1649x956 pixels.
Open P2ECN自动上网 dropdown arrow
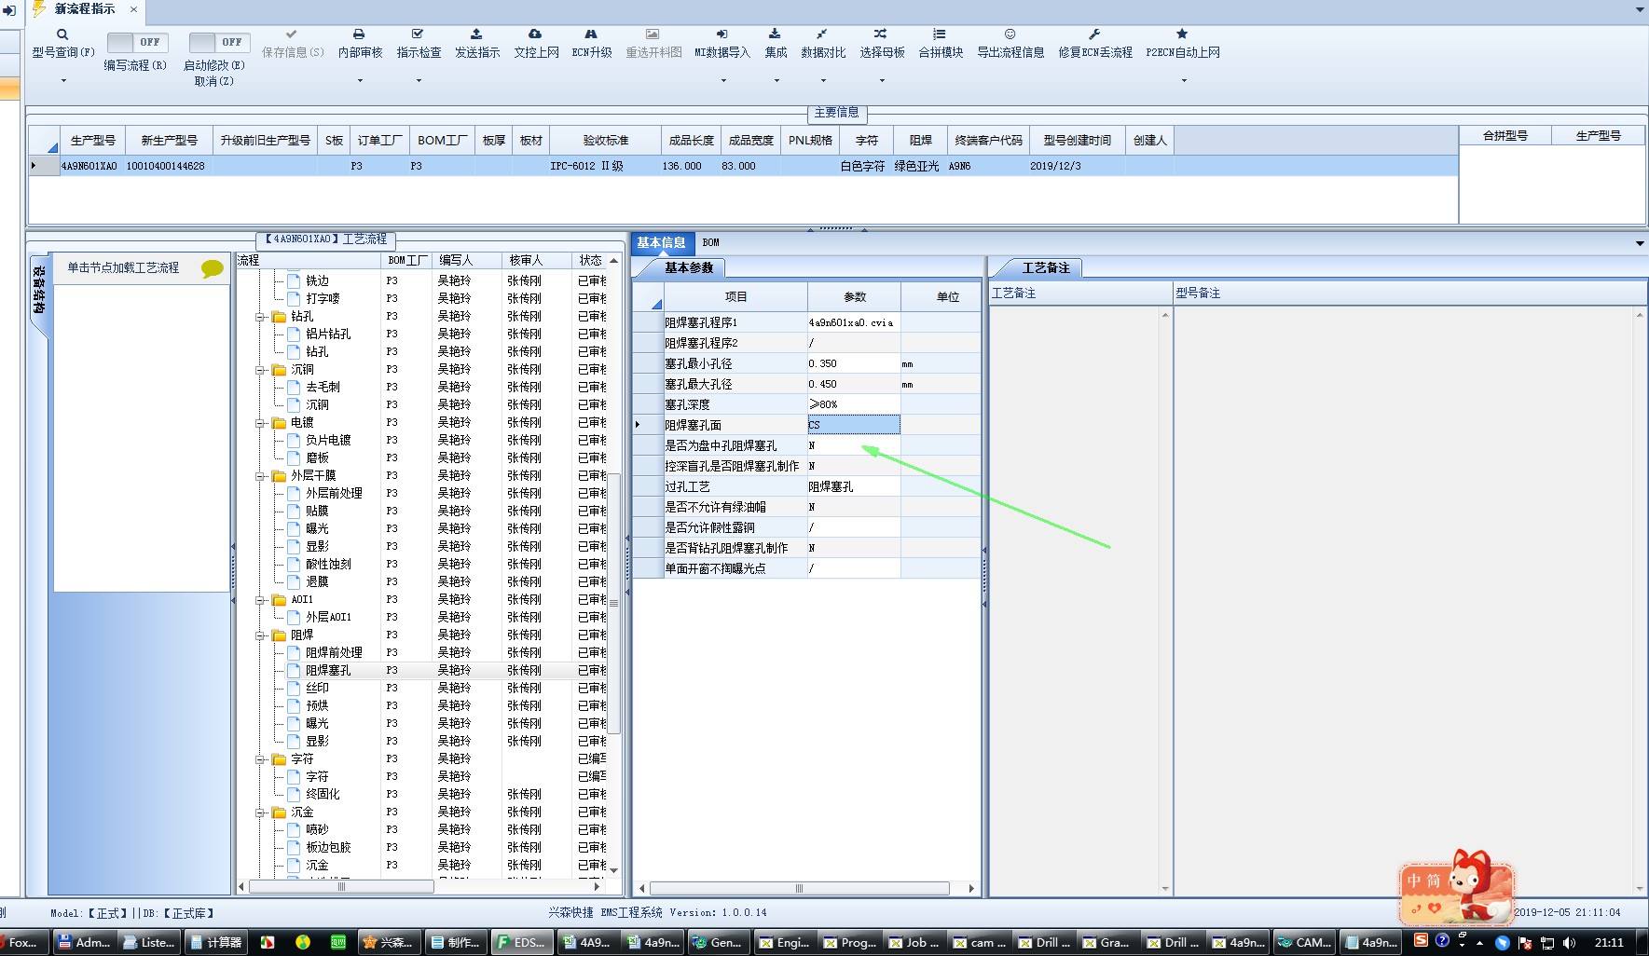coord(1183,81)
